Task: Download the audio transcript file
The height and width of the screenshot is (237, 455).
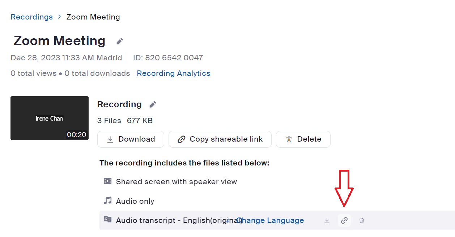Action: [327, 220]
